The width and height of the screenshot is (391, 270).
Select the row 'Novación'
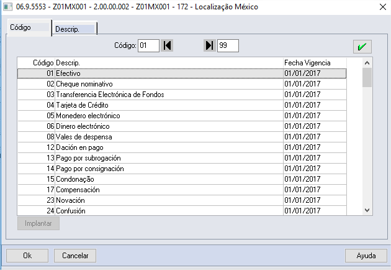182,200
